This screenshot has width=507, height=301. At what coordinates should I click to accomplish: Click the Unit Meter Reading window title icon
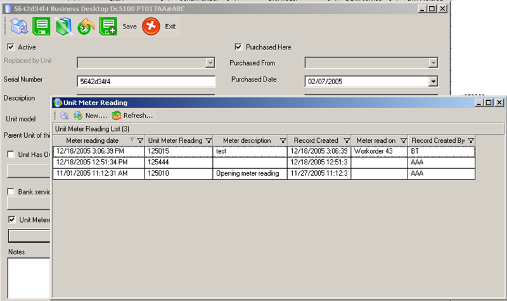pos(58,102)
